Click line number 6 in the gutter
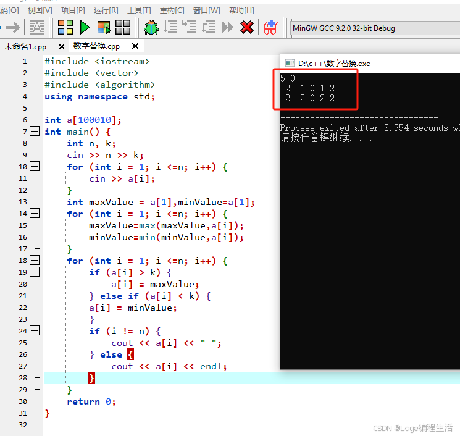The width and height of the screenshot is (460, 436). tap(25, 120)
